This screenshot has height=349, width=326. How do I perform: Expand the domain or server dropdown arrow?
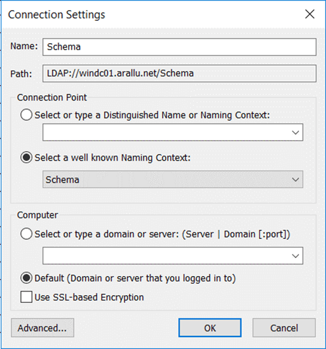click(x=295, y=256)
